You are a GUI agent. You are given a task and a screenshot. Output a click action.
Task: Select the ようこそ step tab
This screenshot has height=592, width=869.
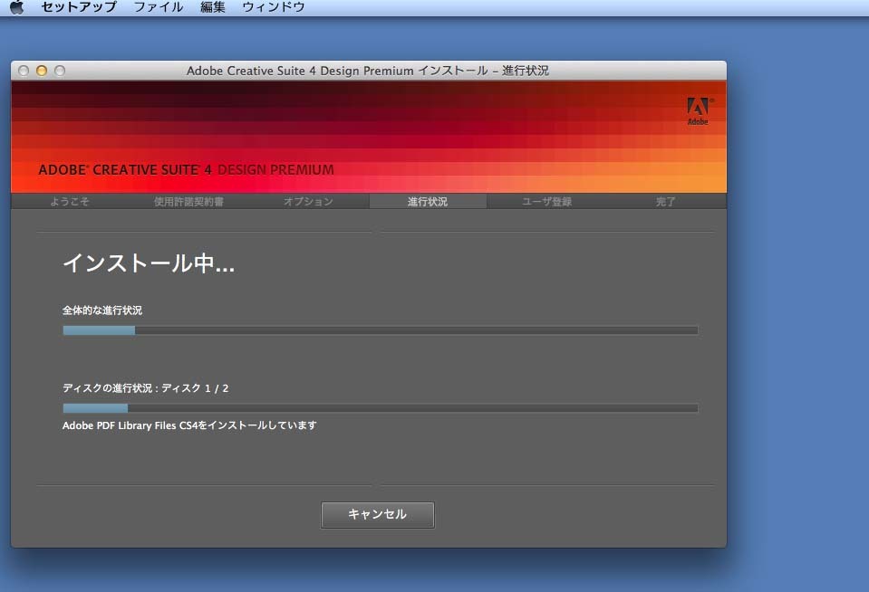tap(70, 202)
